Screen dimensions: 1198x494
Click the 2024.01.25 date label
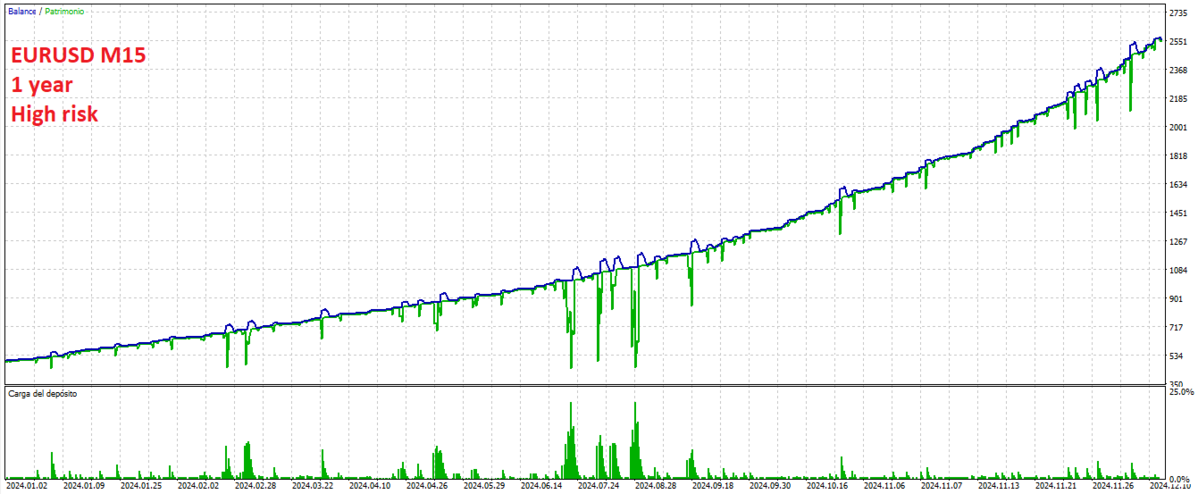click(x=140, y=487)
